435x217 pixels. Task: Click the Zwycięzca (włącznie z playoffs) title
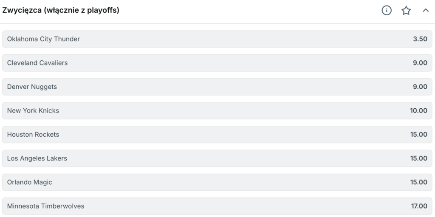coord(61,11)
